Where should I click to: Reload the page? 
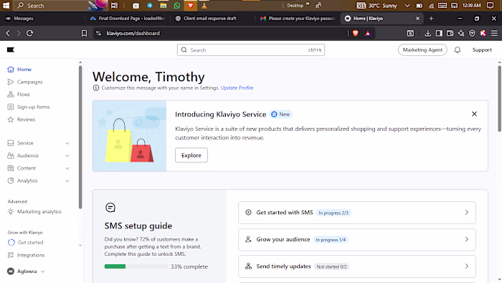point(30,33)
